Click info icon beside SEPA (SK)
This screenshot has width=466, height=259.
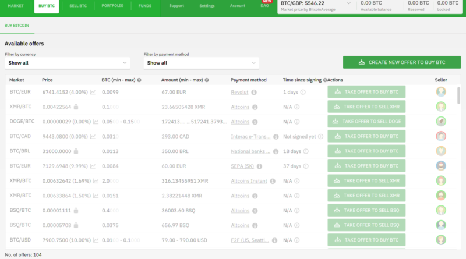tap(259, 166)
